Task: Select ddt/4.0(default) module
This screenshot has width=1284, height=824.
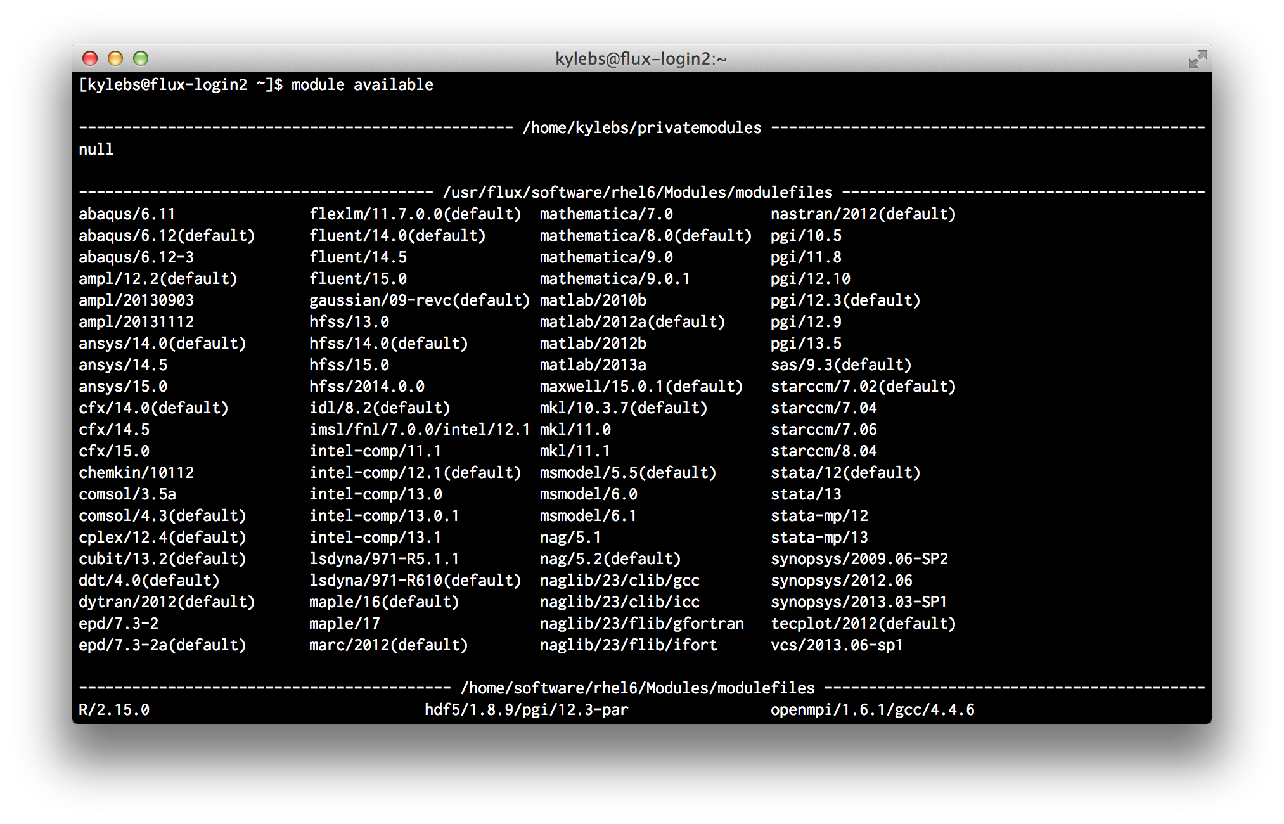Action: pos(149,580)
